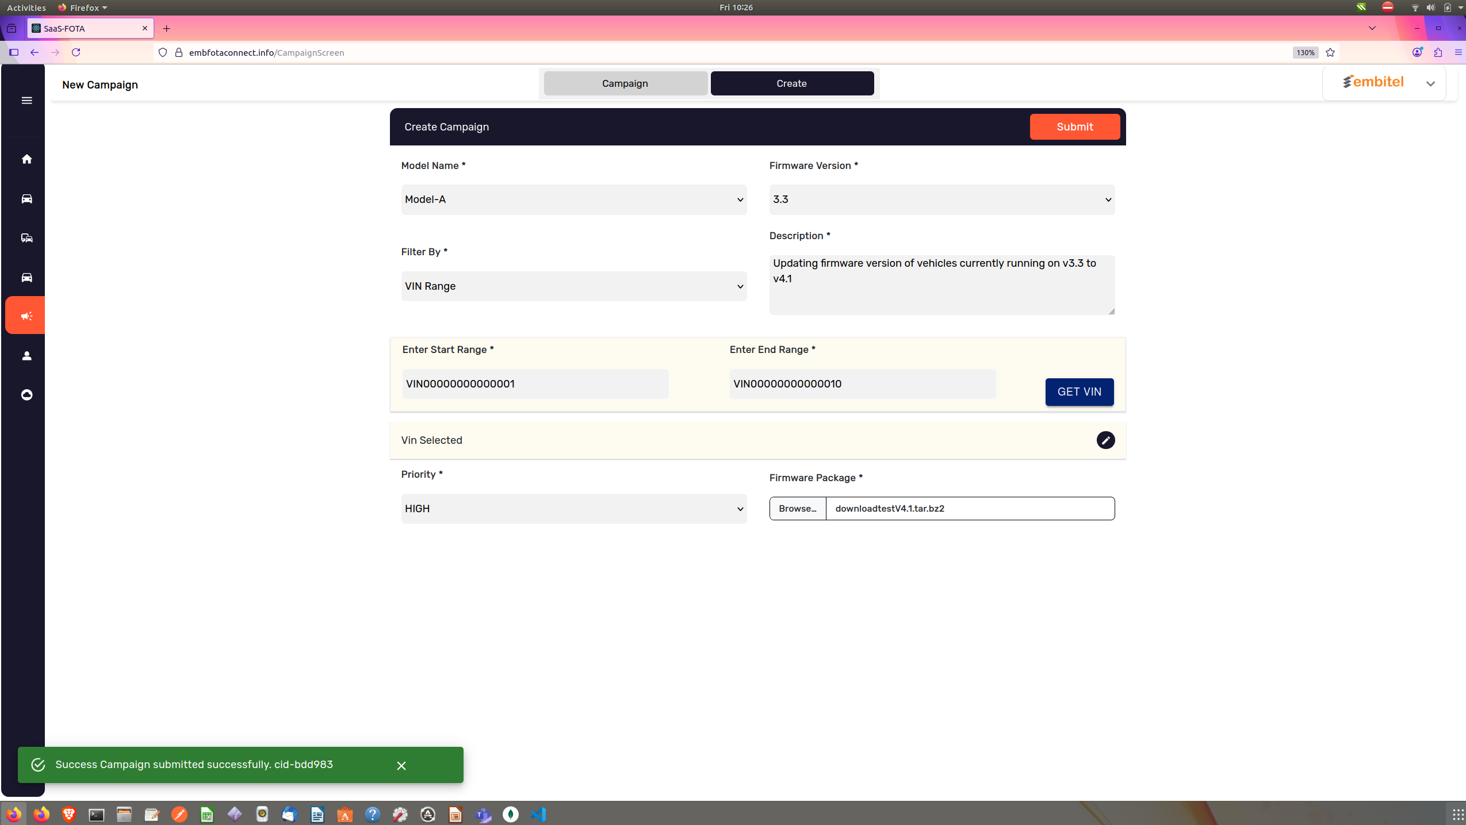1466x825 pixels.
Task: Expand the Filter By dropdown
Action: (x=573, y=286)
